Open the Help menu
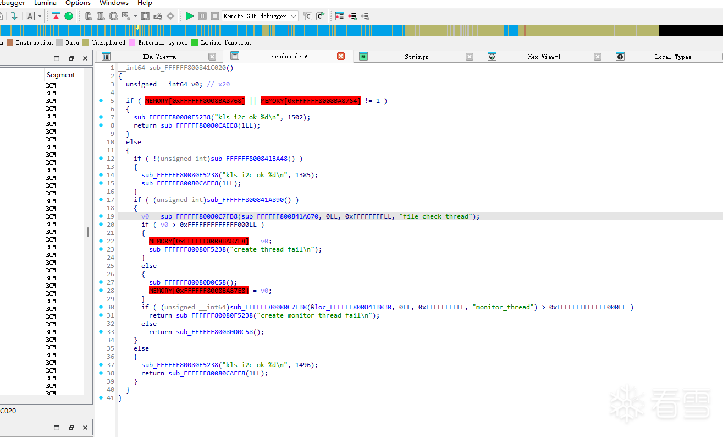The height and width of the screenshot is (437, 723). 145,3
